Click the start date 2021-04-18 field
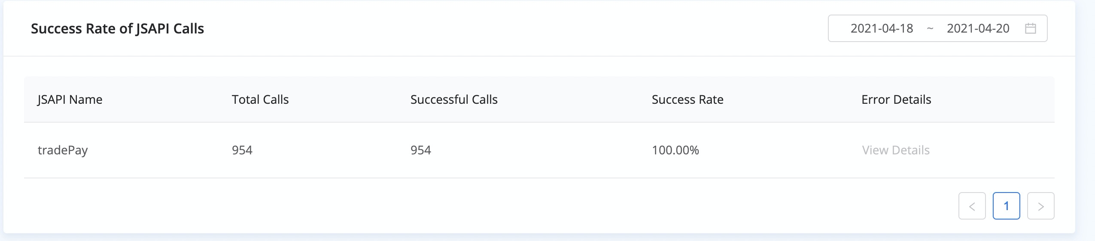This screenshot has height=241, width=1095. point(882,28)
